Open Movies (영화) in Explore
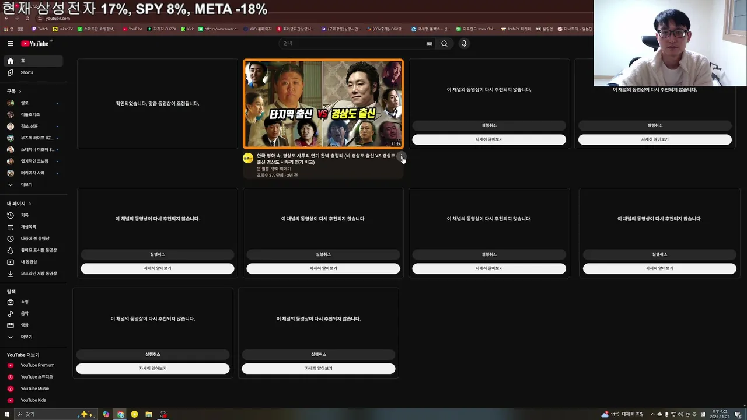This screenshot has height=420, width=747. 33,325
